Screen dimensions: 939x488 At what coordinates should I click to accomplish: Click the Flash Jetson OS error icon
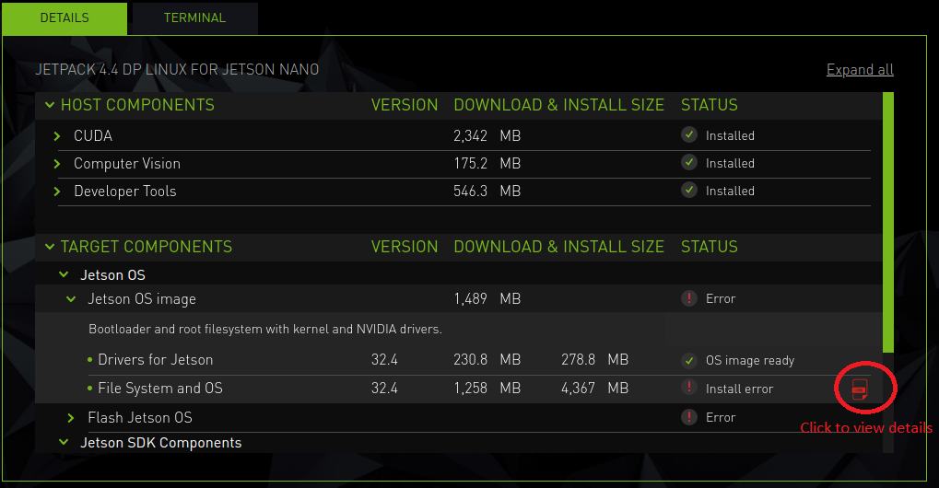point(688,417)
